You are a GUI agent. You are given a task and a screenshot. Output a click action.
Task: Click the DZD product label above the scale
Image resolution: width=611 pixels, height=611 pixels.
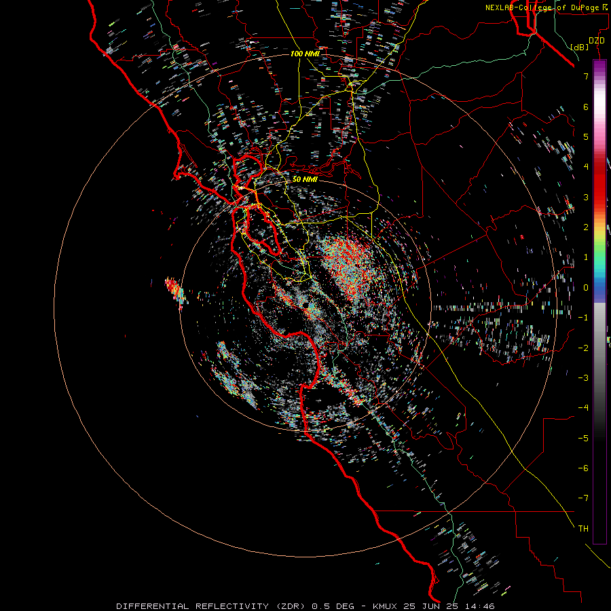pos(596,41)
